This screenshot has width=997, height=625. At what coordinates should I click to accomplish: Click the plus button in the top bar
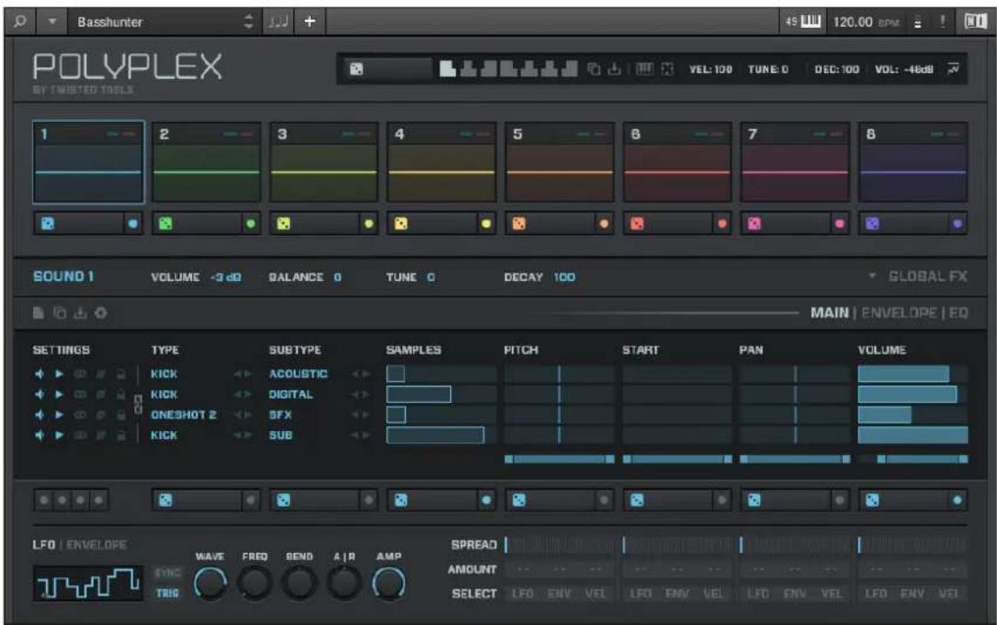click(310, 22)
